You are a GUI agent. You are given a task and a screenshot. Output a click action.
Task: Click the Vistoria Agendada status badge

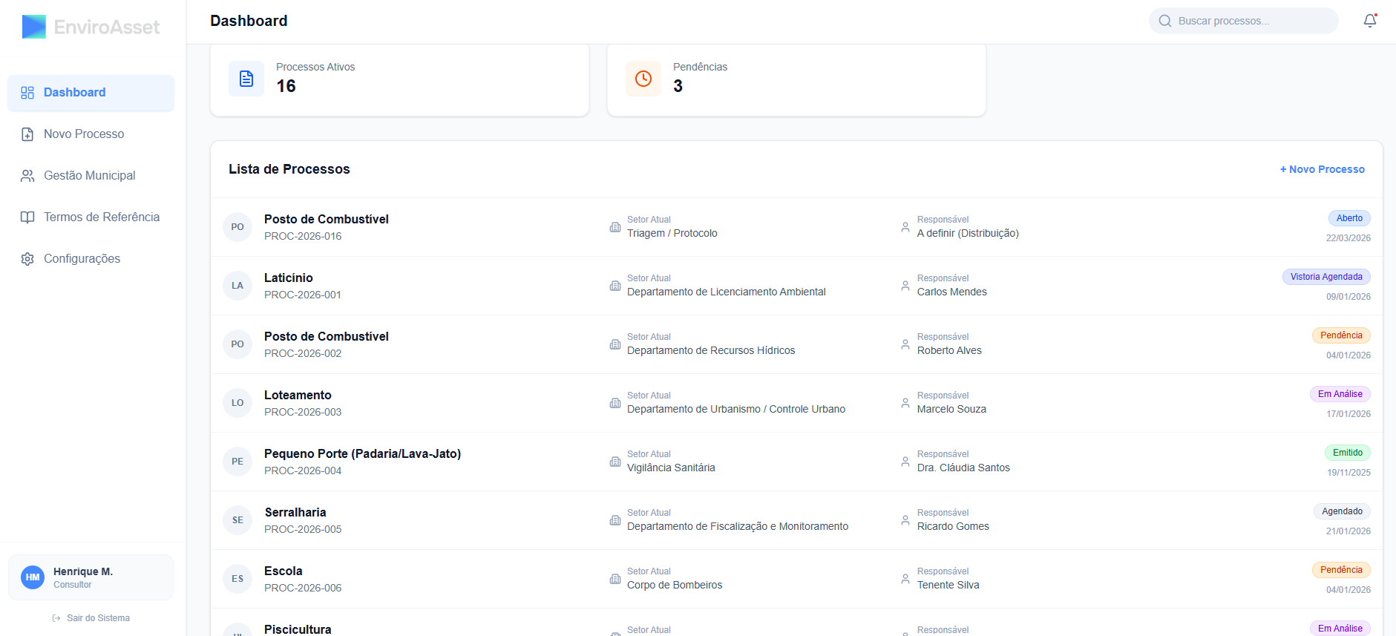pyautogui.click(x=1325, y=277)
